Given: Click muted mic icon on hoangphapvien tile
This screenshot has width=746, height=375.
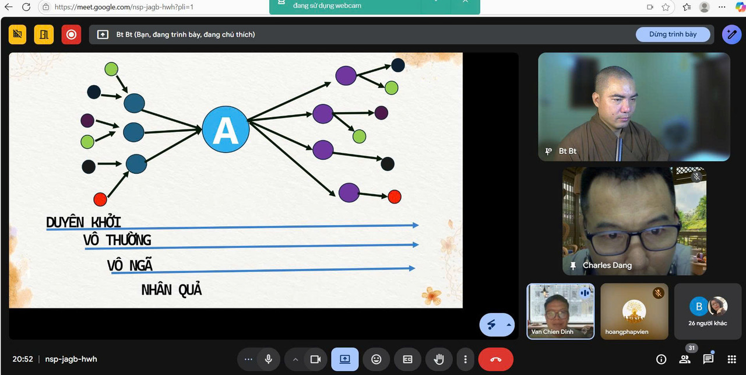Looking at the screenshot, I should (659, 293).
